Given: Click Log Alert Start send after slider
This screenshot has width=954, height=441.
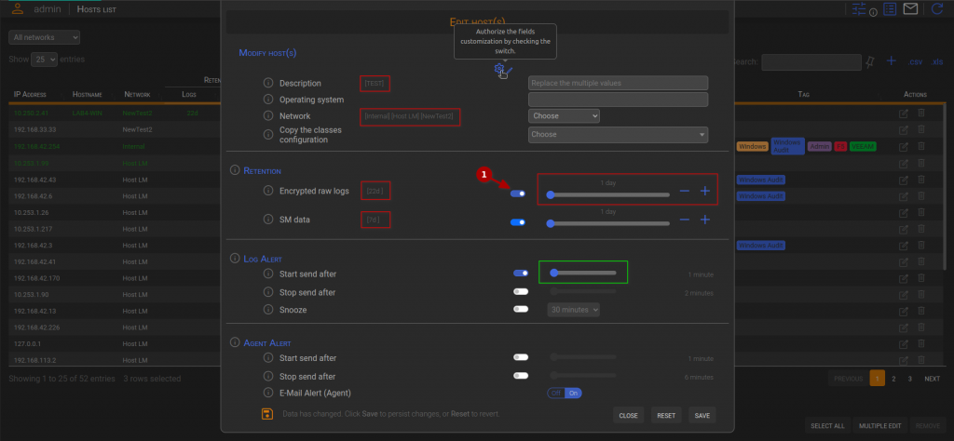Looking at the screenshot, I should pyautogui.click(x=583, y=273).
